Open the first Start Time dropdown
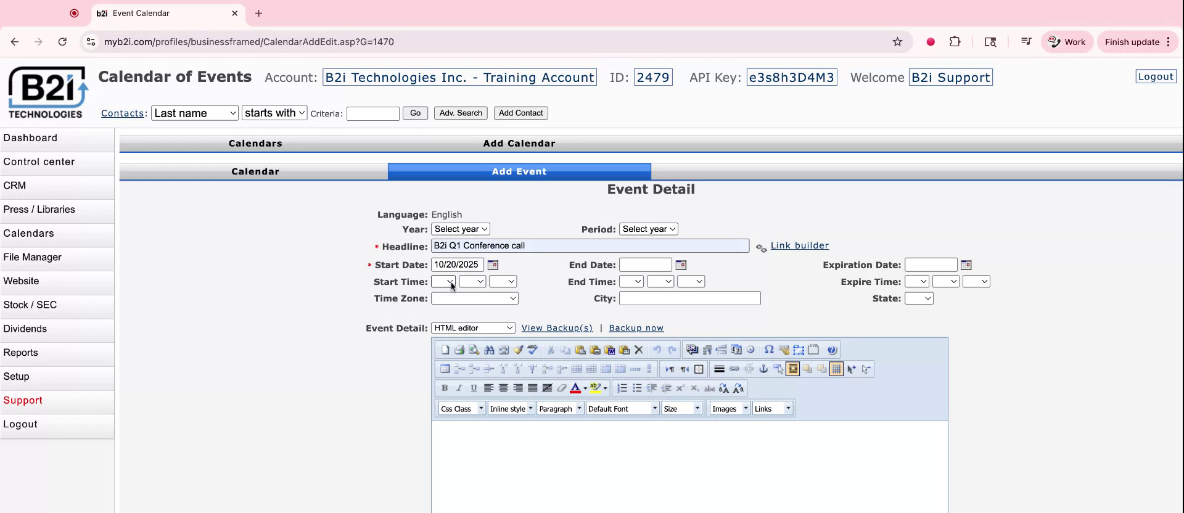The image size is (1184, 513). pos(443,282)
